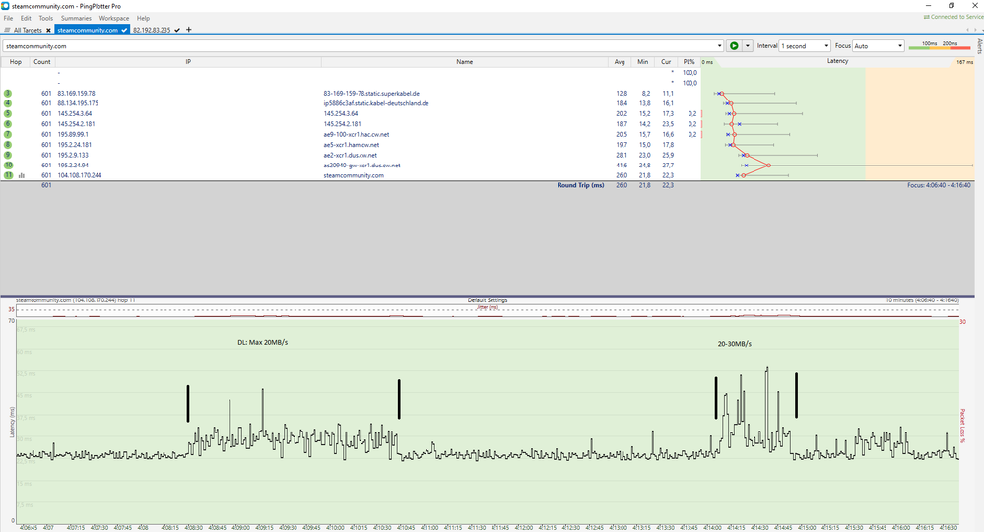
Task: Expand the target address history dropdown arrow
Action: (718, 46)
